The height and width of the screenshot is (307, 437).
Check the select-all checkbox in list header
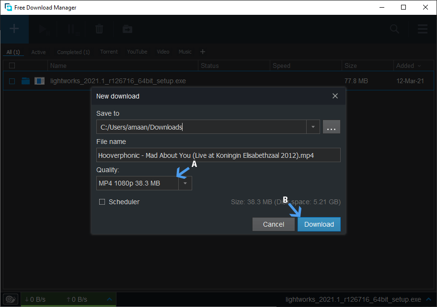(x=12, y=66)
